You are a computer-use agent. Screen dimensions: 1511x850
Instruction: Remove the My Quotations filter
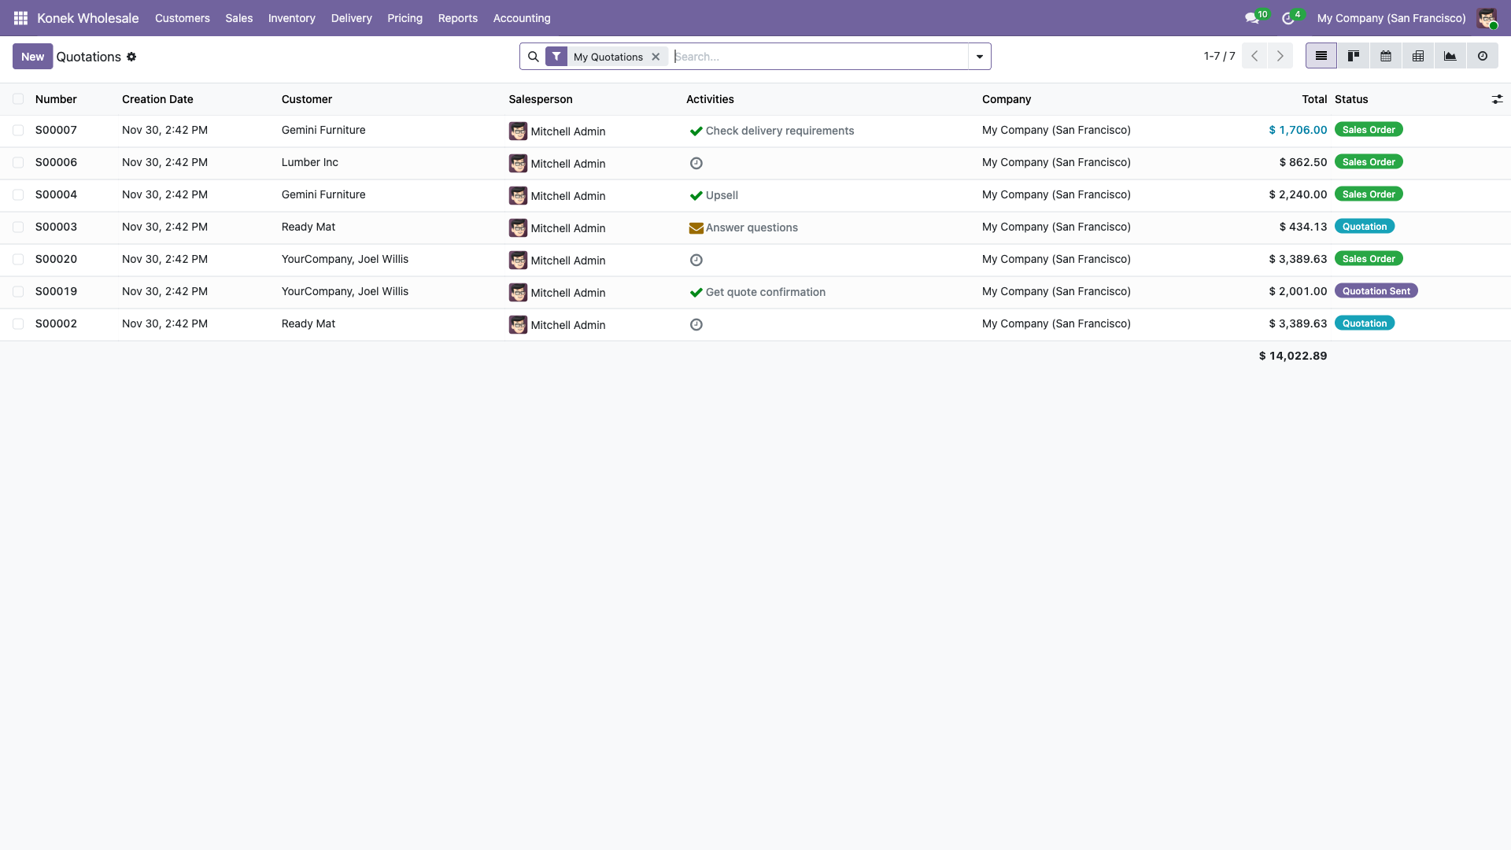pos(656,57)
